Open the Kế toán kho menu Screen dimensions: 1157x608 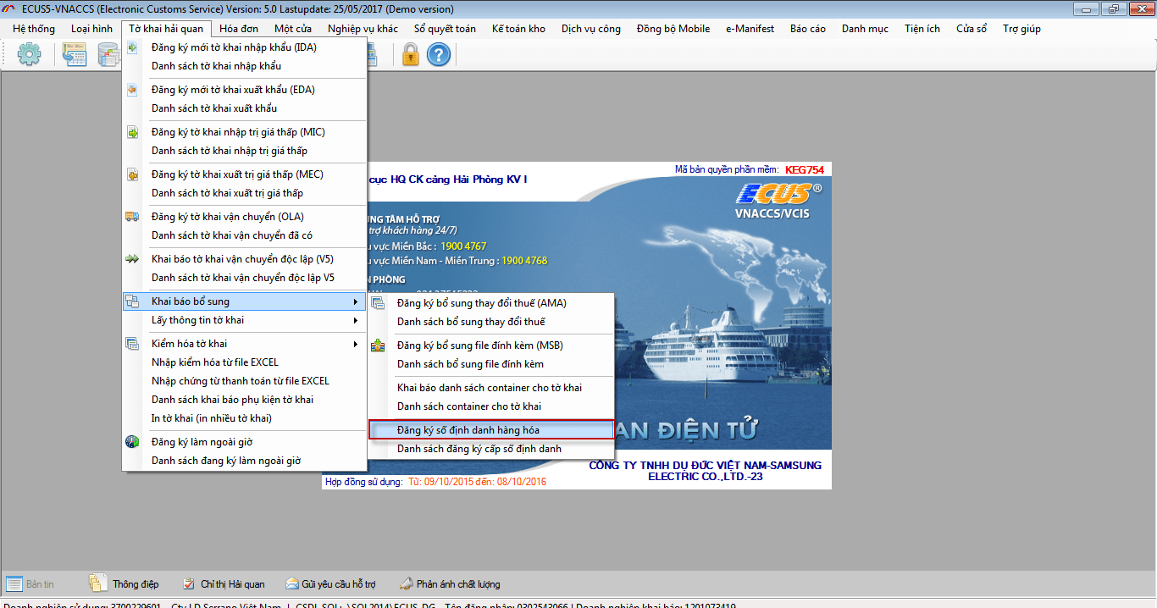coord(518,29)
